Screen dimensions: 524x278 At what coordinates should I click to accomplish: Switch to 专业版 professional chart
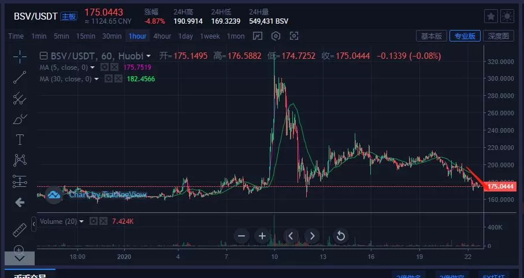click(x=465, y=36)
